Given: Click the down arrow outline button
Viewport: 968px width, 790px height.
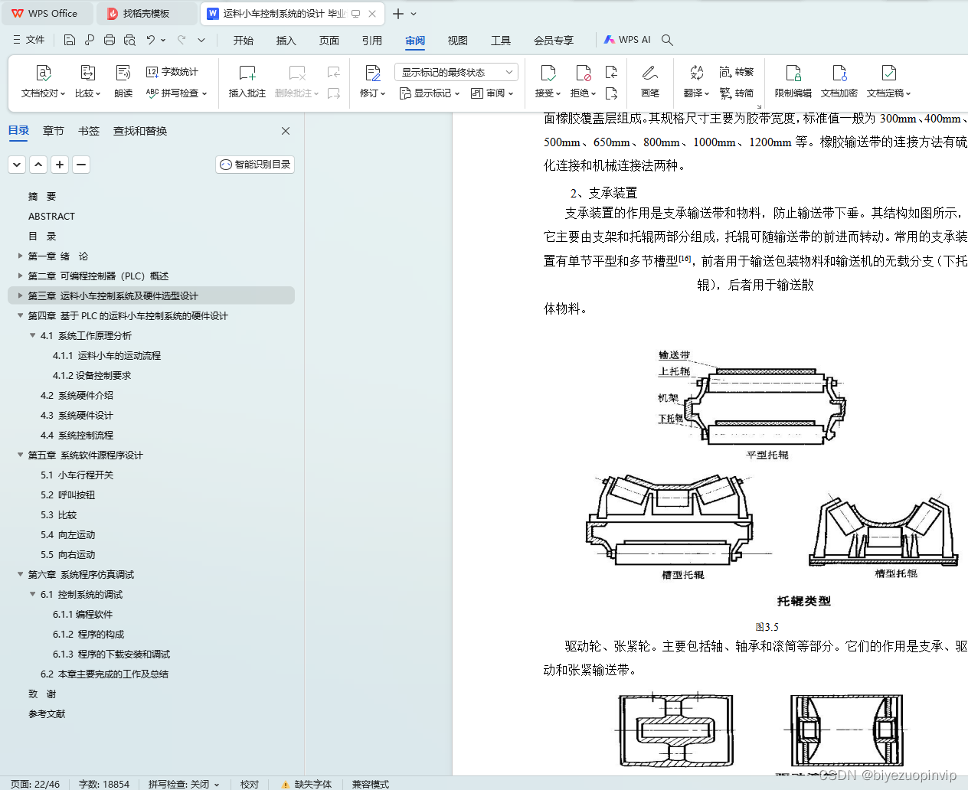Looking at the screenshot, I should point(17,165).
